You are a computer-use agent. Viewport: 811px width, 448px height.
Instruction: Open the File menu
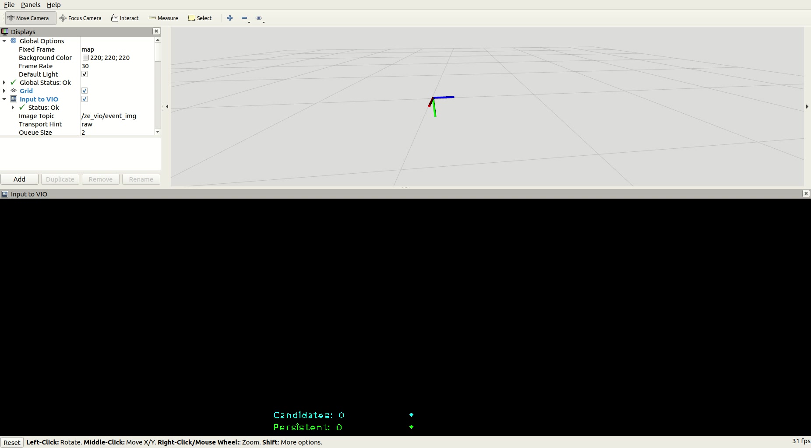(9, 5)
